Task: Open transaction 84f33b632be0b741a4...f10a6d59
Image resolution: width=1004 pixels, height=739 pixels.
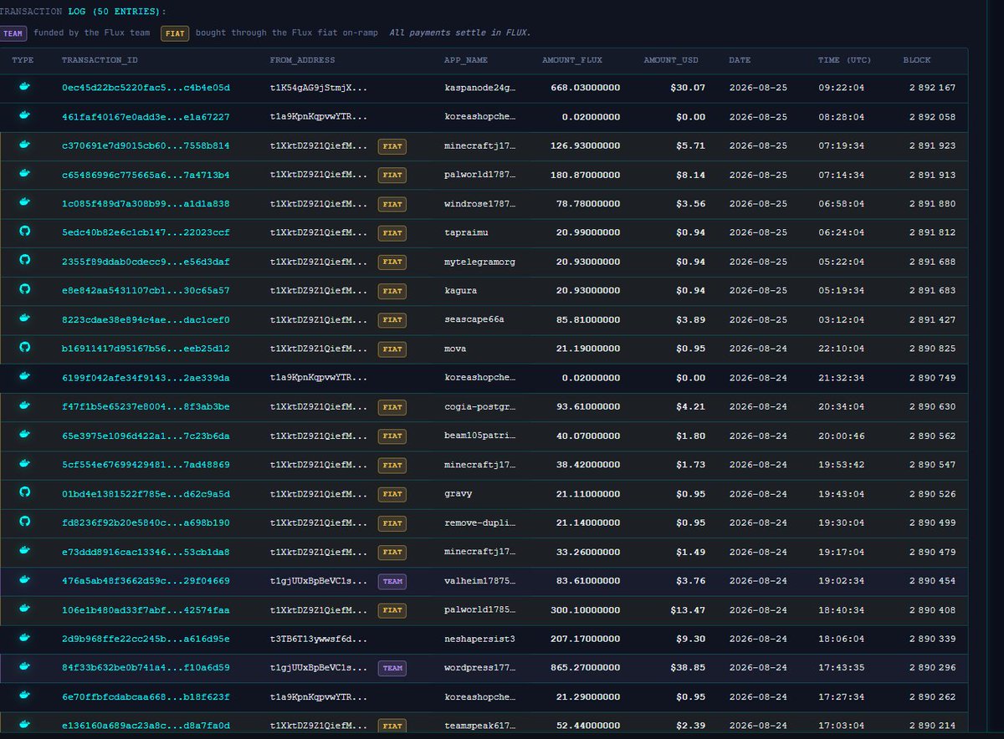Action: [146, 668]
